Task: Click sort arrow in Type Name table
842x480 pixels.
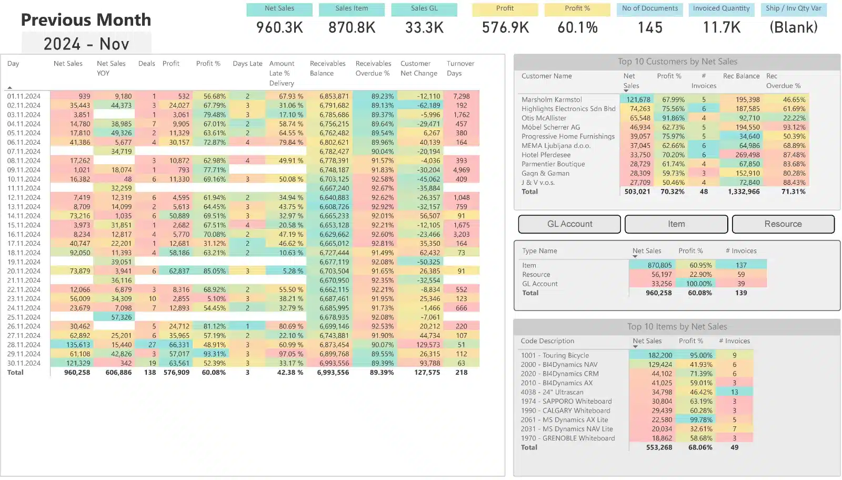Action: (635, 257)
